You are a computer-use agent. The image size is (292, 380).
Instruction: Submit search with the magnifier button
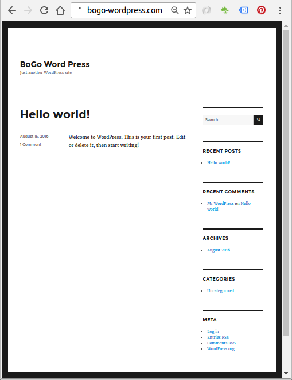[258, 120]
